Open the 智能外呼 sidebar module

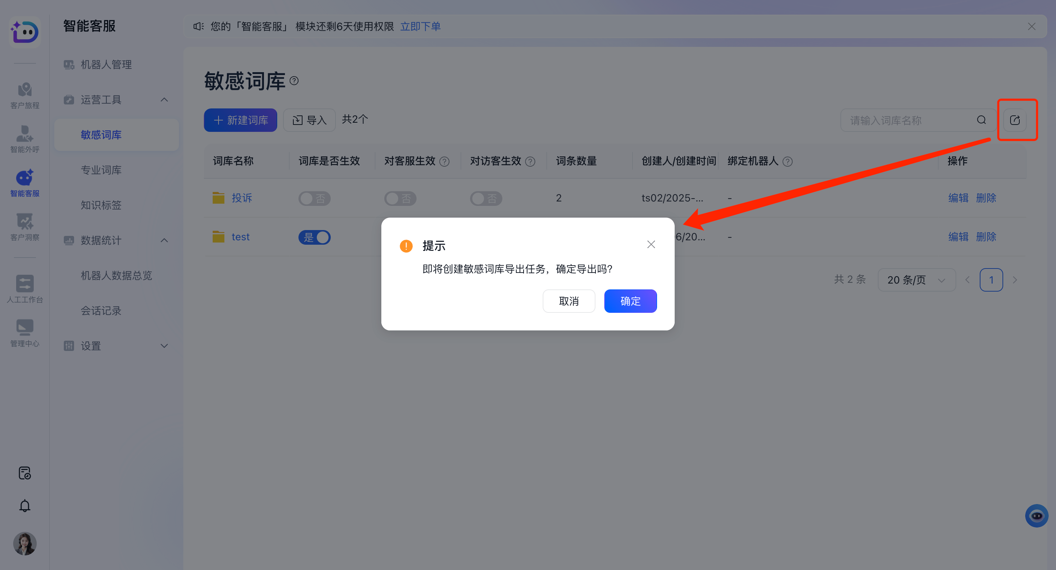click(x=25, y=139)
